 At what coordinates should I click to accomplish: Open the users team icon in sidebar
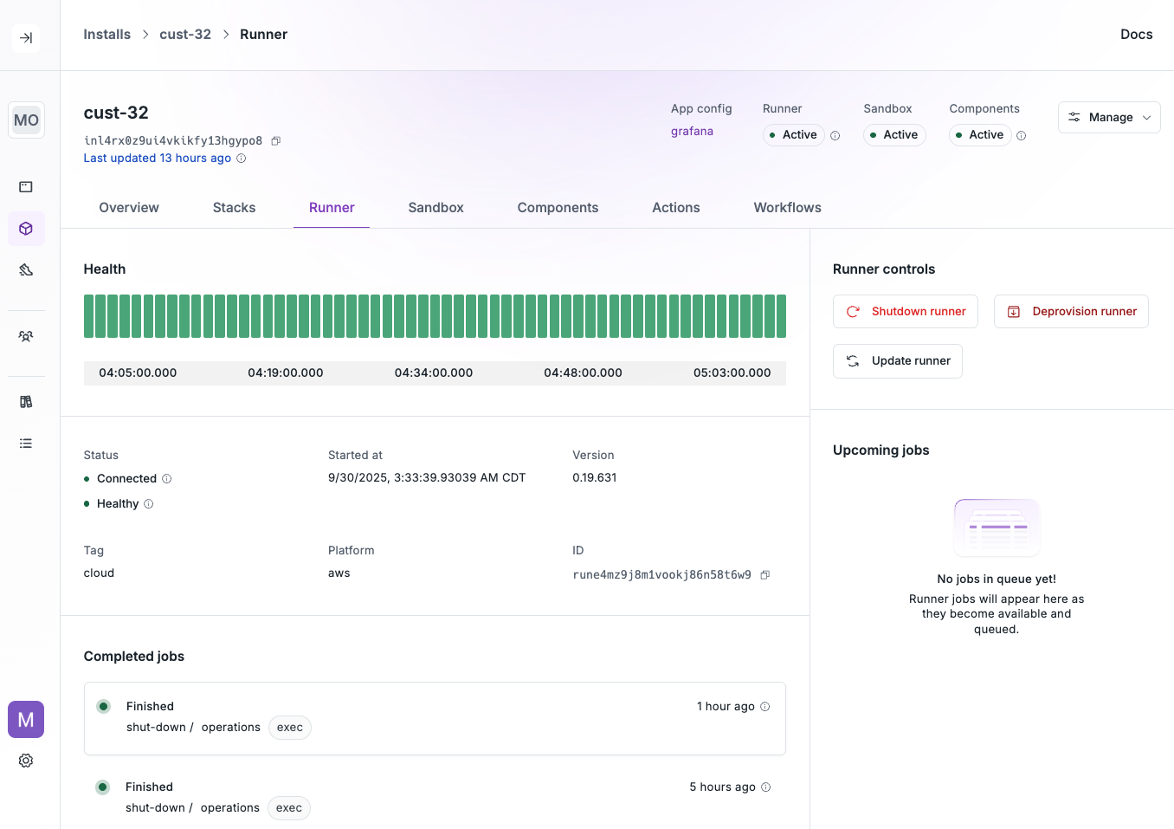[x=26, y=335]
